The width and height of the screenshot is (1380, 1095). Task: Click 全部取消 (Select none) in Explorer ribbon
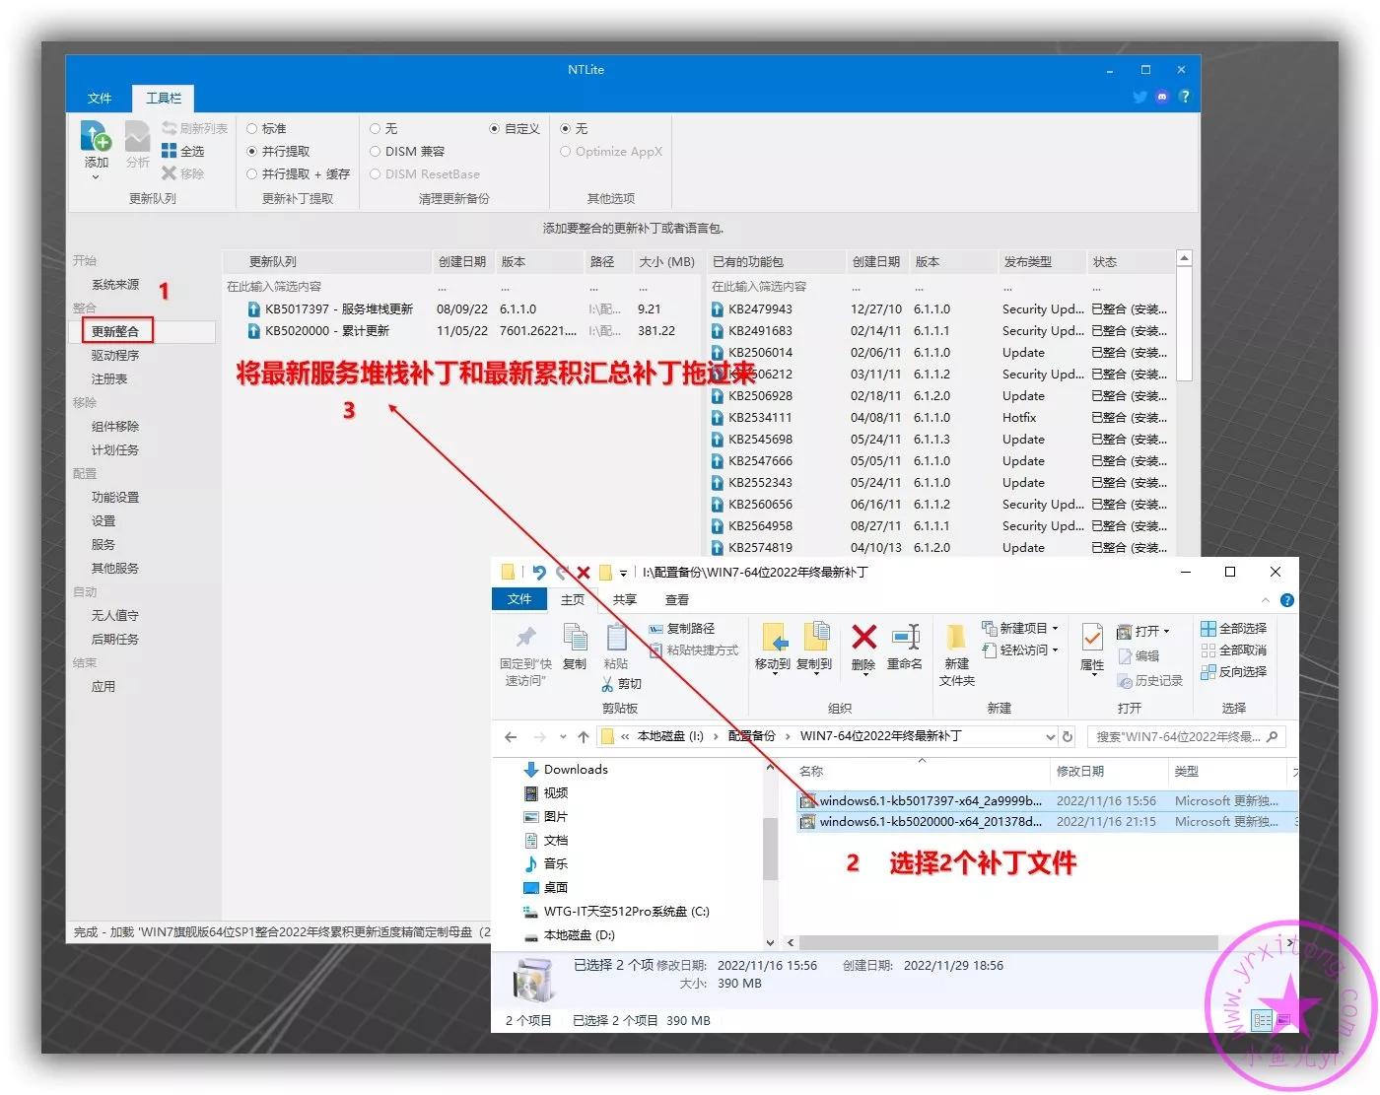point(1234,650)
